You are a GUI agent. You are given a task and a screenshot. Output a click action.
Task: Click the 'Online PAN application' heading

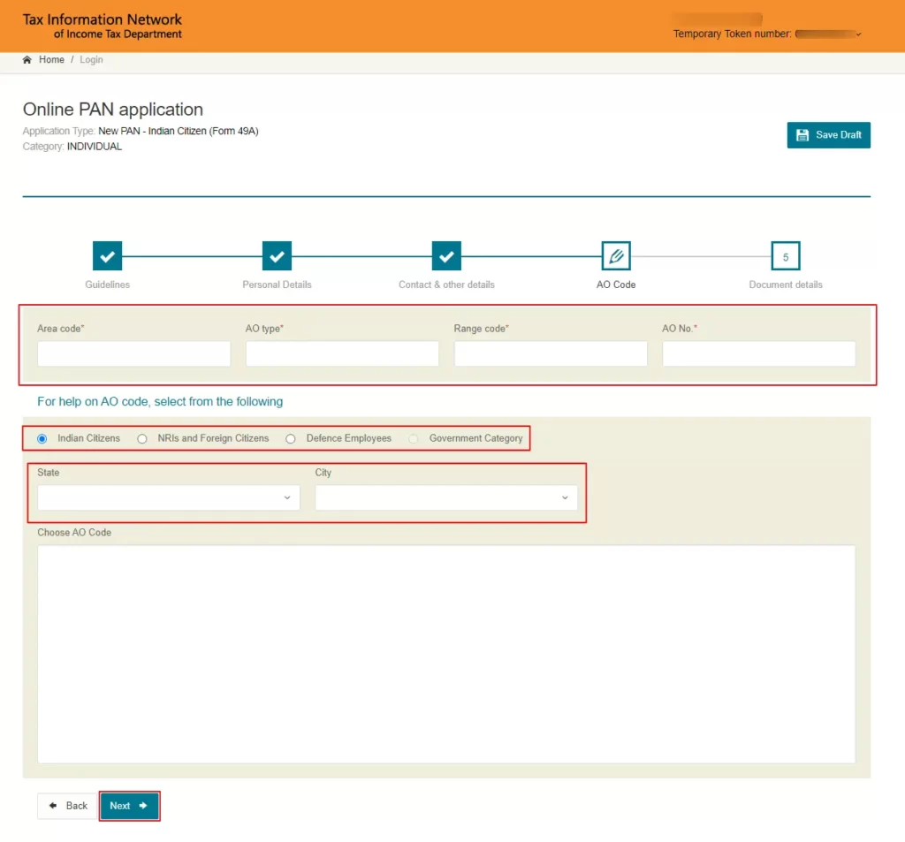(113, 110)
